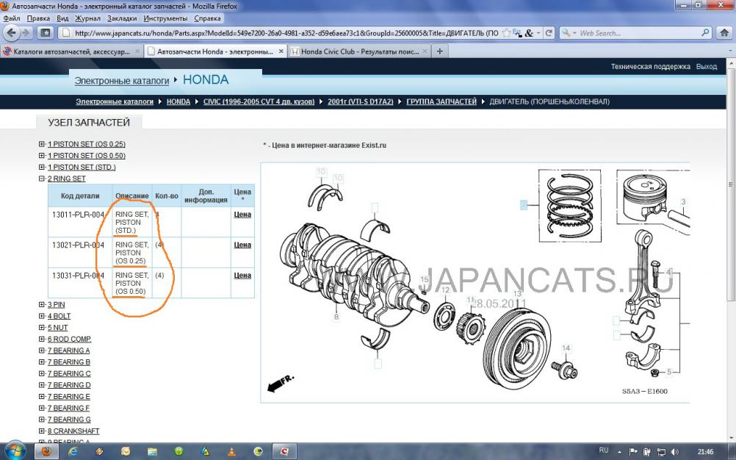Click the browser forward arrow
This screenshot has height=460, width=736.
(26, 33)
